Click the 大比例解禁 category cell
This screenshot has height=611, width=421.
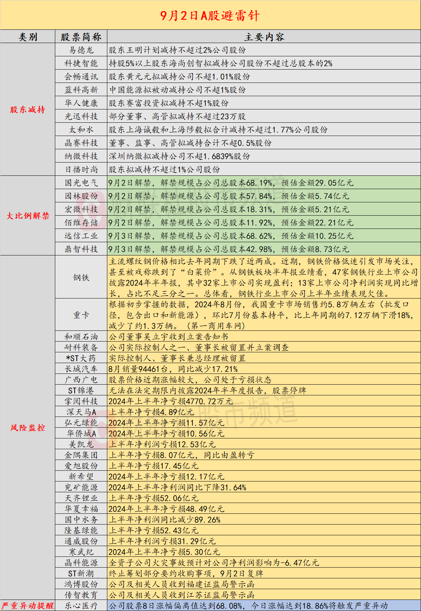click(28, 216)
